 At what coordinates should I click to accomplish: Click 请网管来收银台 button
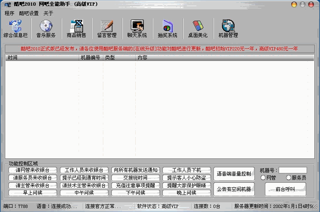click(33, 170)
